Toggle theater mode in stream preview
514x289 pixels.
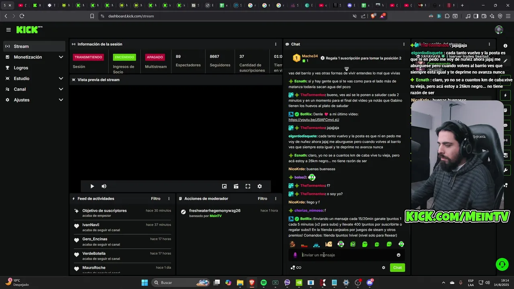[236, 186]
